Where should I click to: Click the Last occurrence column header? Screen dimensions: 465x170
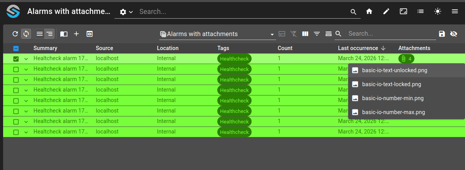tap(358, 48)
